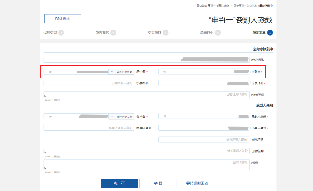Select the 领取方式 step label

[102, 33]
